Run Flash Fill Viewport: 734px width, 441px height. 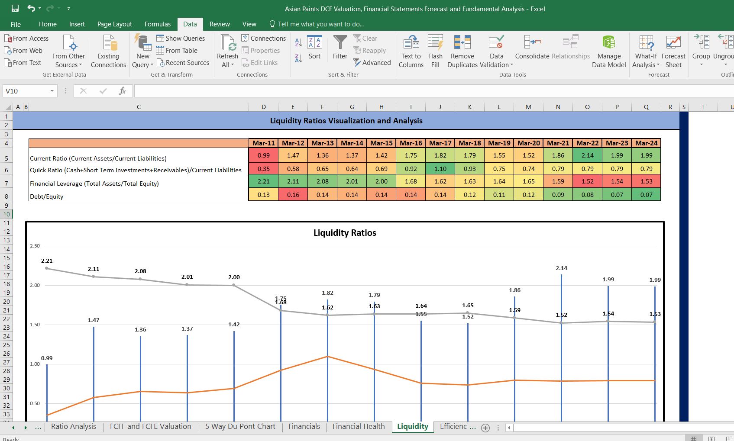coord(435,52)
